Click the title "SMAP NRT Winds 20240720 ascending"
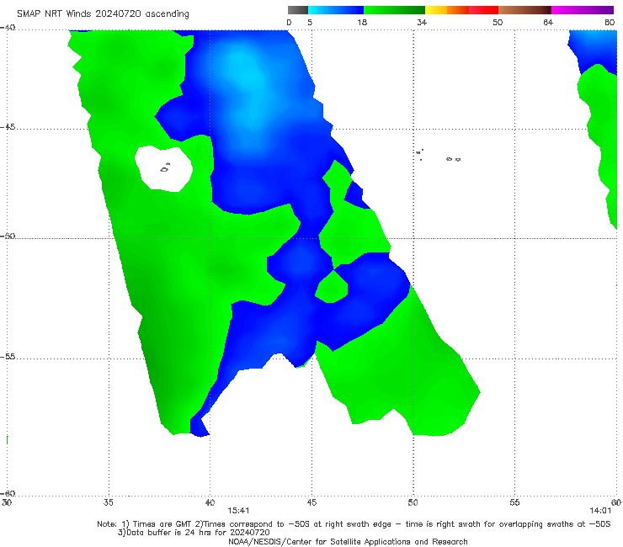Viewport: 623px width, 547px height. pos(103,13)
